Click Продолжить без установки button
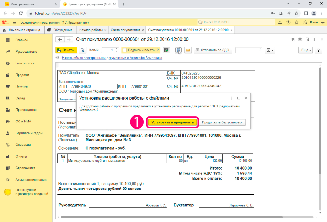This screenshot has width=327, height=222. pos(222,122)
